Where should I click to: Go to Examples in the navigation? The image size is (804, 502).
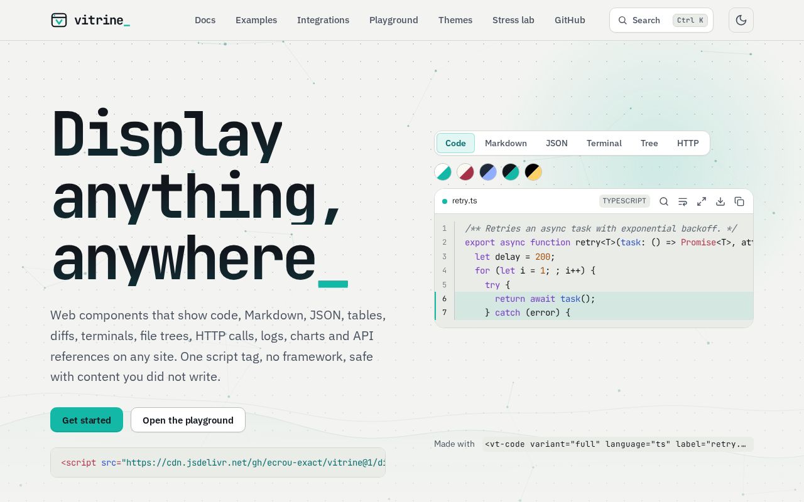point(256,20)
